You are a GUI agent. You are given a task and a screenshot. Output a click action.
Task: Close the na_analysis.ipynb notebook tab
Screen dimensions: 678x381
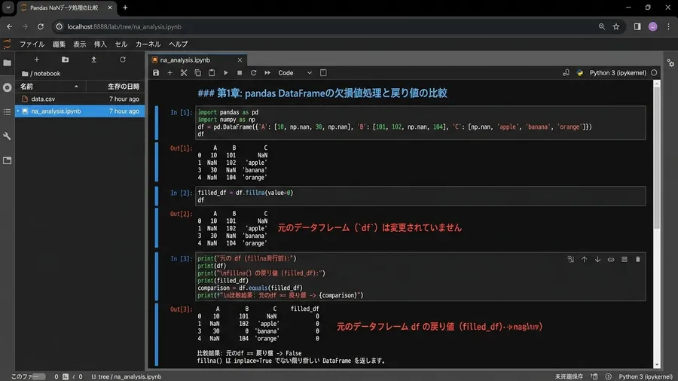click(240, 60)
